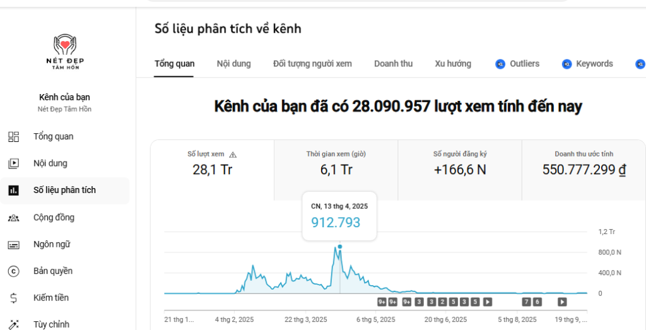
Task: Select the Doanh thu ước tính metric card
Action: point(584,163)
